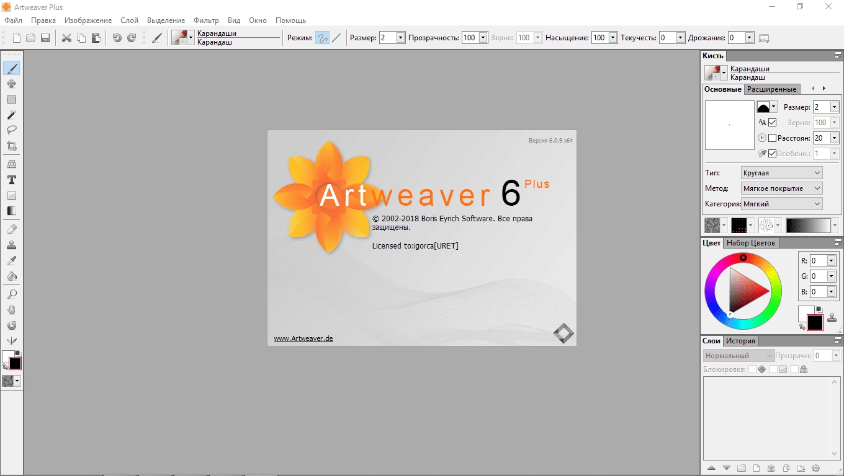
Task: Select the Brush tool in left toolbox
Action: click(11, 68)
